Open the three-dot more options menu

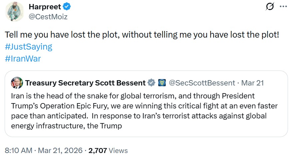click(283, 7)
